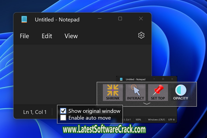
Task: Open the File menu in large Notepad
Action: click(24, 36)
